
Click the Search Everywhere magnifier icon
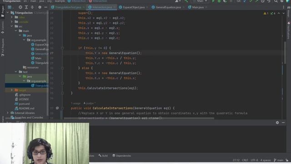click(x=276, y=1)
